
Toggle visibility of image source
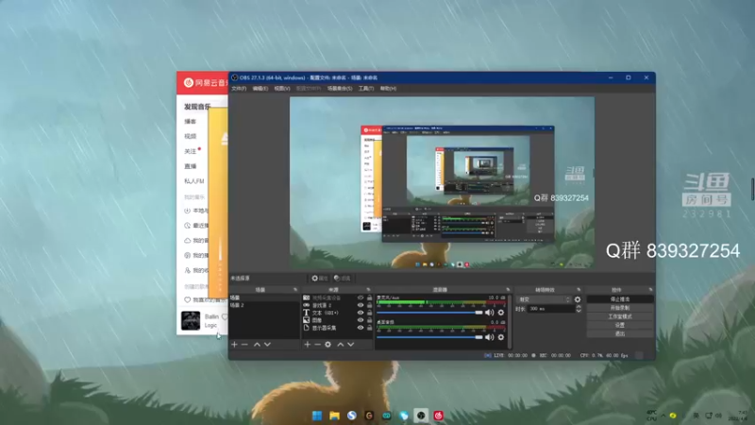click(361, 320)
